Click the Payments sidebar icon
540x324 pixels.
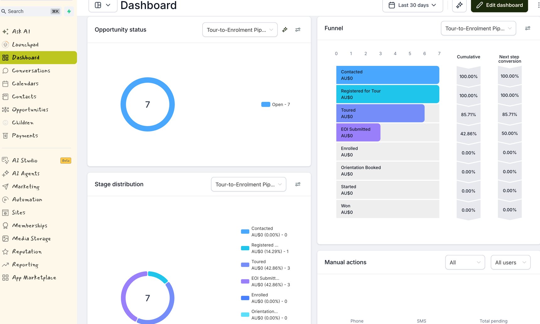coord(5,136)
